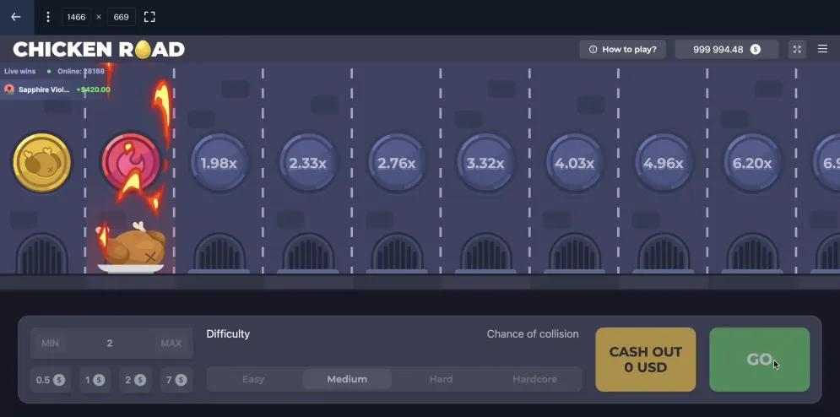This screenshot has width=840, height=417.
Task: Select the 7 quick bet chip
Action: coord(176,380)
